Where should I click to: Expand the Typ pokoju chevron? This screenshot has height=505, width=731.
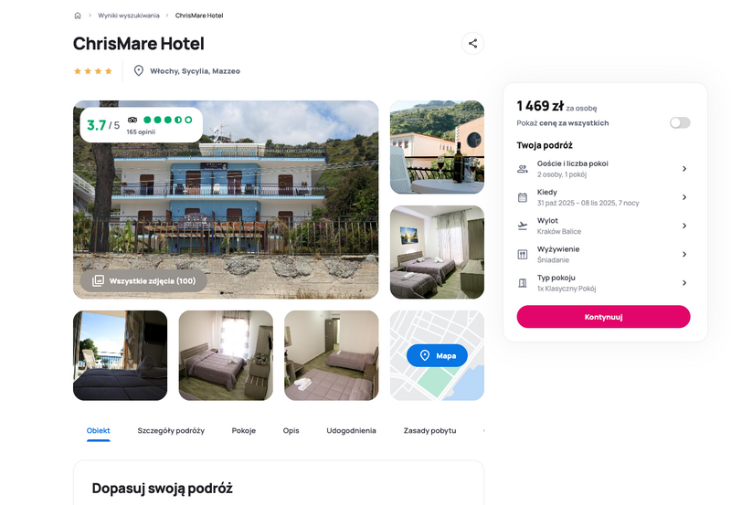pos(684,283)
